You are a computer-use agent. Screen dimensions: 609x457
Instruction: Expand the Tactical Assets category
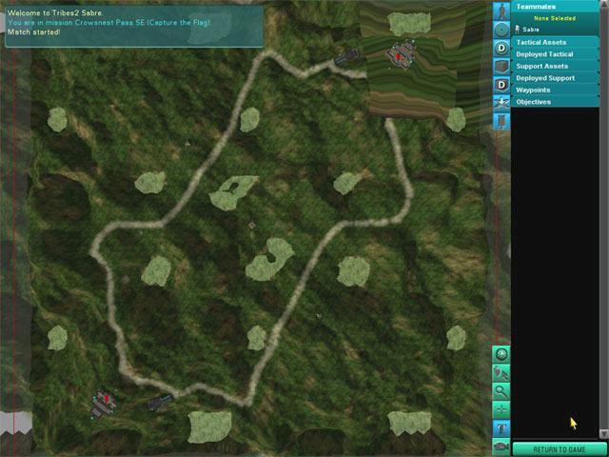555,42
